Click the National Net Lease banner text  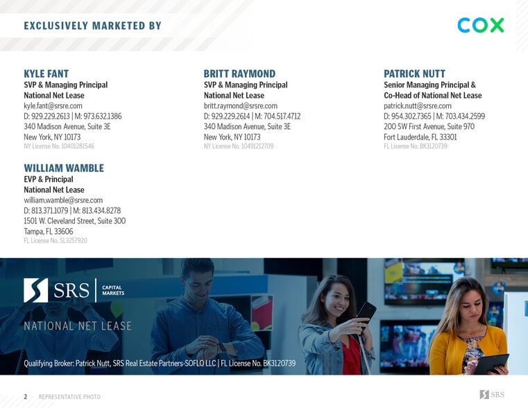[x=78, y=326]
